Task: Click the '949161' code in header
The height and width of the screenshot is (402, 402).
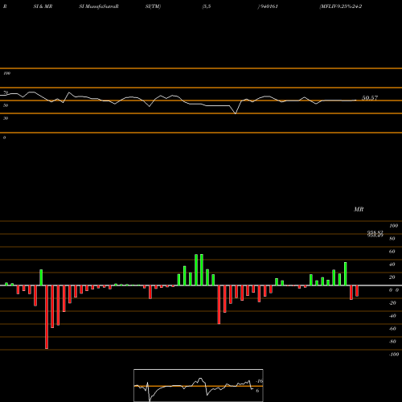Action: (269, 6)
